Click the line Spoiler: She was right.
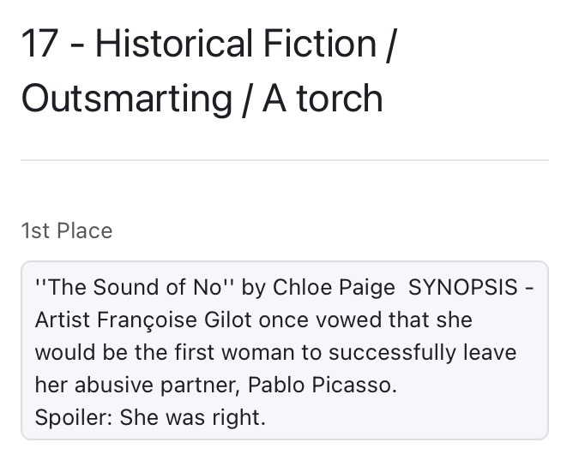This screenshot has width=573, height=472. pyautogui.click(x=151, y=417)
